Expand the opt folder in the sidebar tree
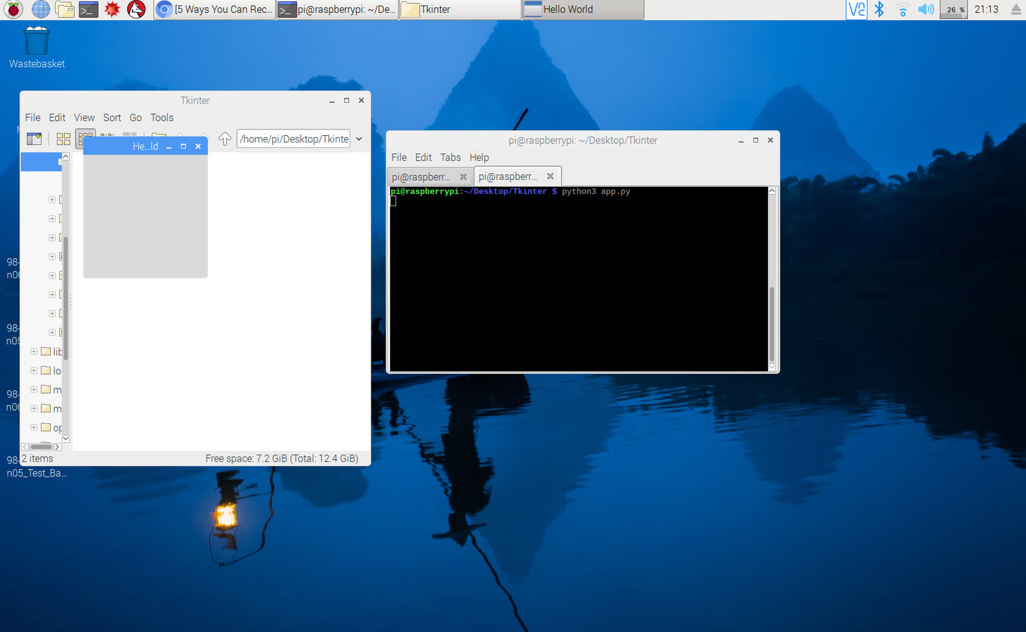 tap(34, 427)
